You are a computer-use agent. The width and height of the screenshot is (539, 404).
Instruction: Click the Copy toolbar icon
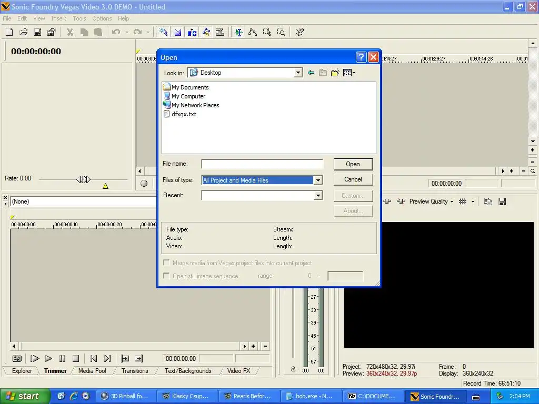[x=84, y=32]
